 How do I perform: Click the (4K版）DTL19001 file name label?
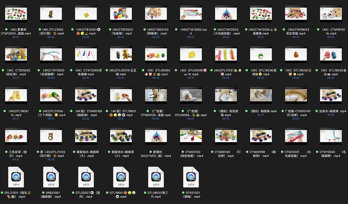tap(121, 113)
